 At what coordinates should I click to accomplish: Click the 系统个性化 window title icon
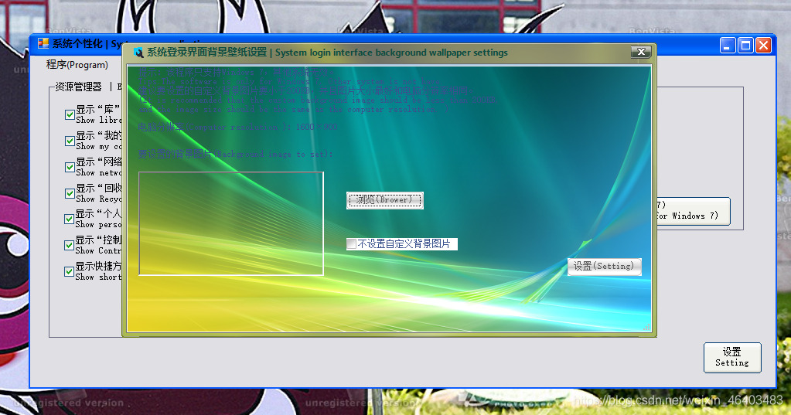pyautogui.click(x=43, y=44)
